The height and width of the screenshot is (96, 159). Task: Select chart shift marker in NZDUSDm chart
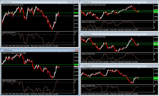pyautogui.click(x=139, y=36)
